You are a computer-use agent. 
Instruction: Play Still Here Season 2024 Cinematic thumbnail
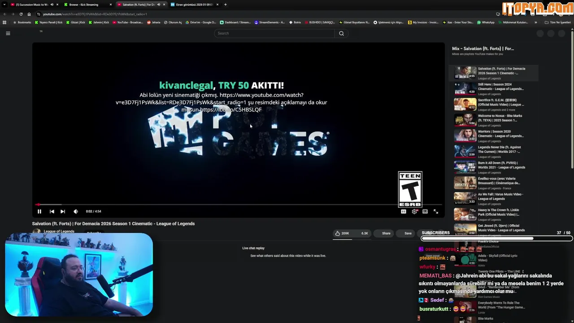pyautogui.click(x=465, y=88)
